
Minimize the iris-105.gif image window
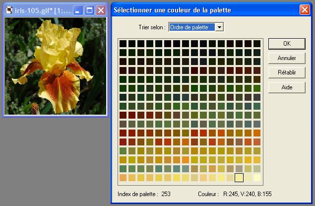[x=77, y=10]
